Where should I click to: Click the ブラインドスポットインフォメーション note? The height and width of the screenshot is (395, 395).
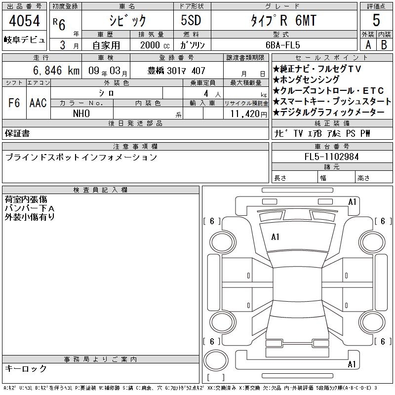point(81,158)
